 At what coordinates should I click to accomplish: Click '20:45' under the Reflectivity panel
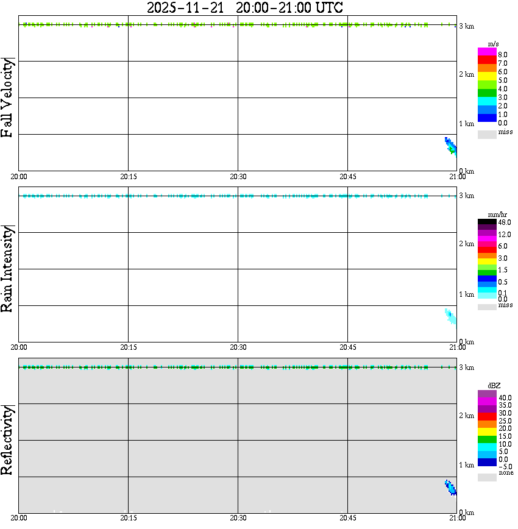point(347,518)
